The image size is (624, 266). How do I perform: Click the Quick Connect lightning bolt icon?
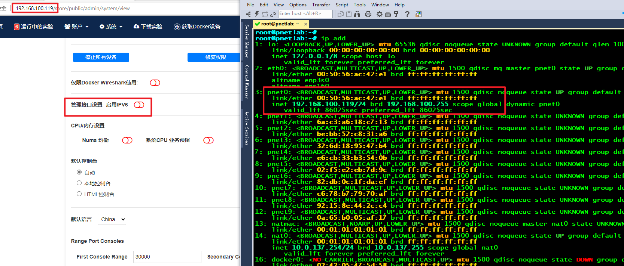(257, 14)
